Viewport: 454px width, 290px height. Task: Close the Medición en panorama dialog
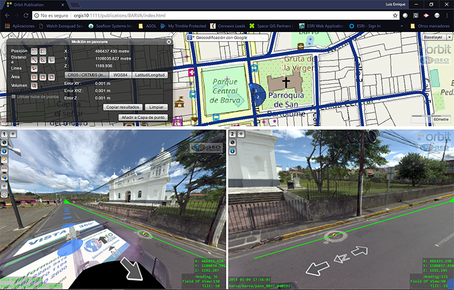(x=168, y=41)
